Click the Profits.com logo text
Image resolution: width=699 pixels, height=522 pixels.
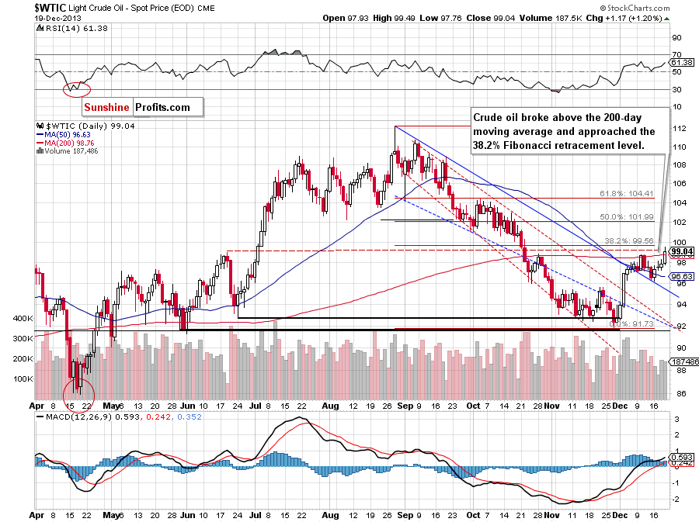tap(163, 107)
